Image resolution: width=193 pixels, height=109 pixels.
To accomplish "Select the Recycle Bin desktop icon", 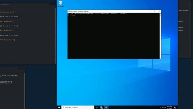I will tap(60, 4).
